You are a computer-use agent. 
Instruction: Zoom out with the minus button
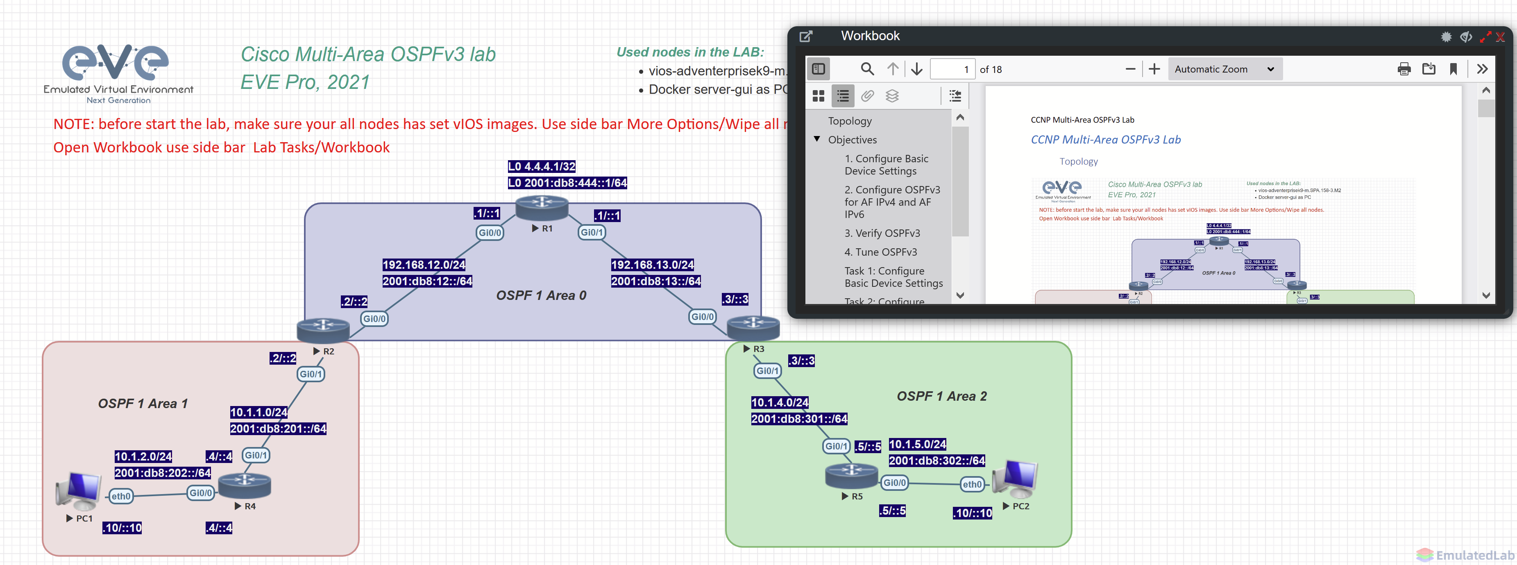click(1130, 69)
